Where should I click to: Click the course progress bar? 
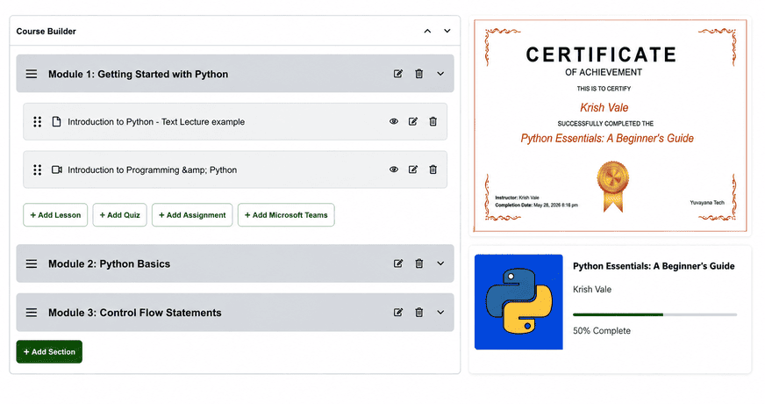click(x=654, y=314)
